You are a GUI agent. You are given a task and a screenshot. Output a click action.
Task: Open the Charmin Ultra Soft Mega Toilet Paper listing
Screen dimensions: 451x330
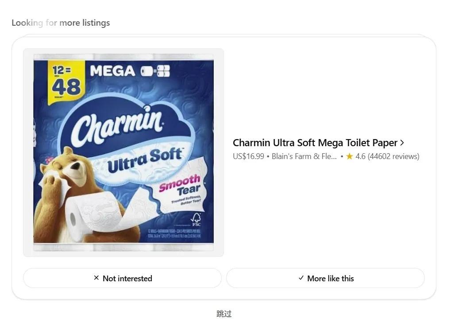click(315, 143)
